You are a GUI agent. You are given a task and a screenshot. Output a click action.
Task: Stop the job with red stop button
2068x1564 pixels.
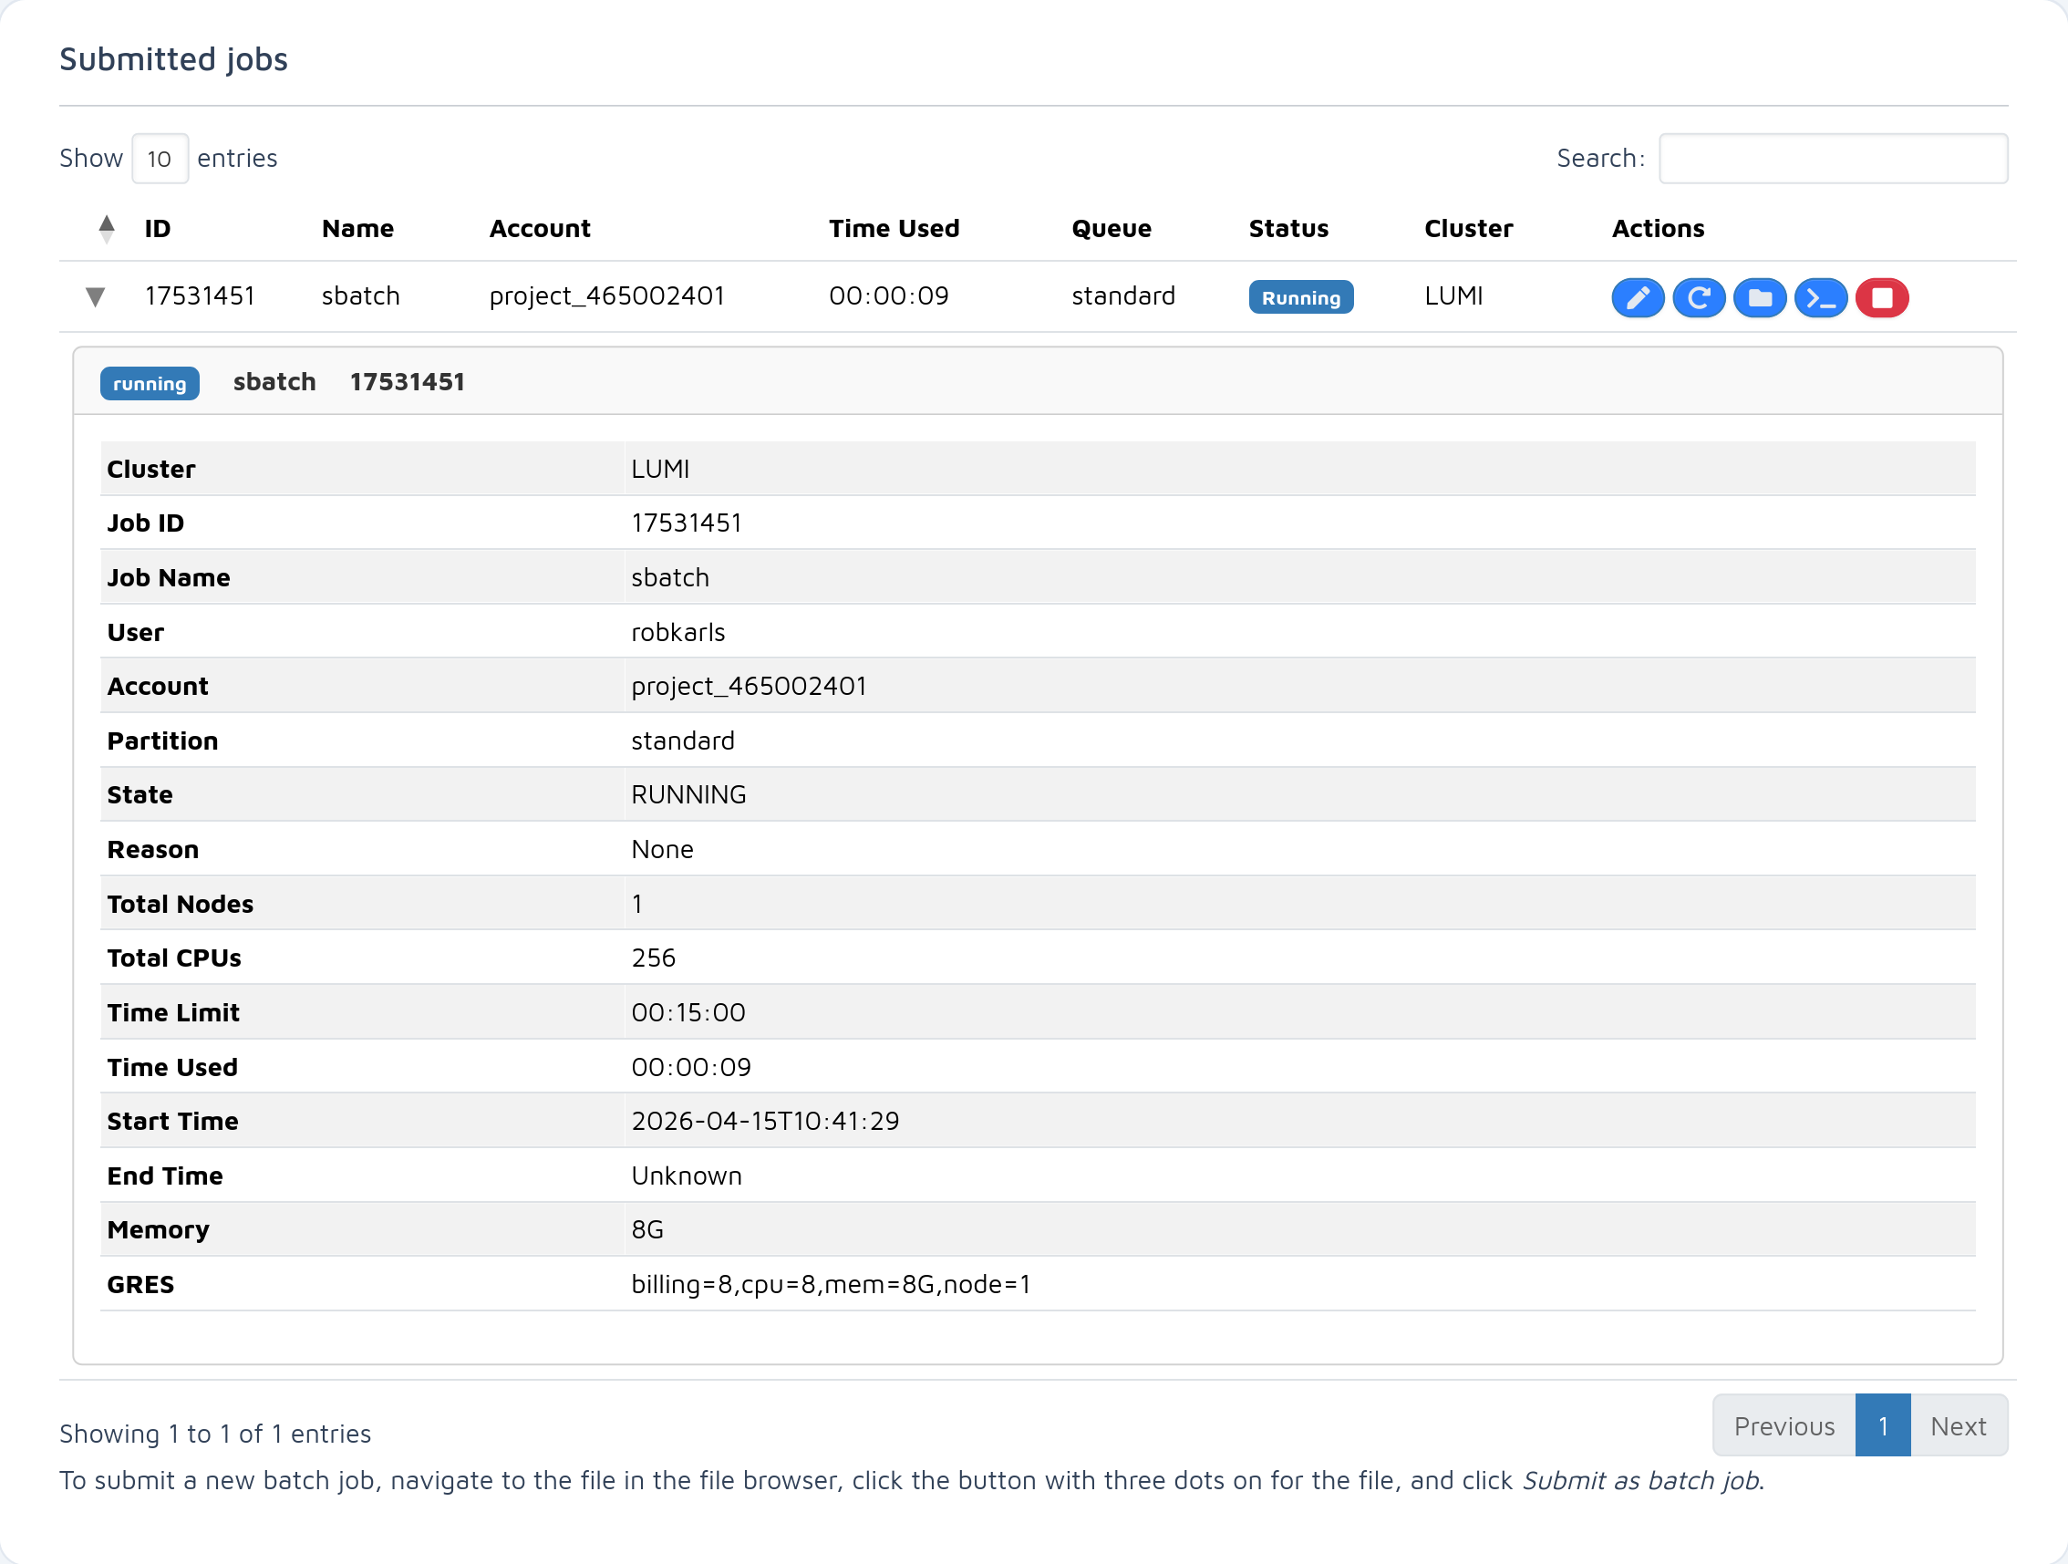tap(1881, 297)
